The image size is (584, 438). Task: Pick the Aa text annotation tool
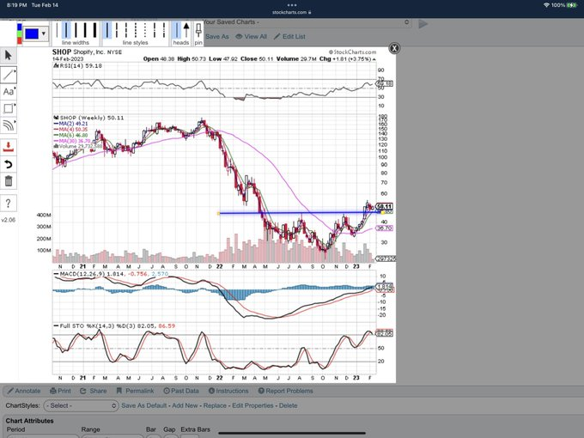tap(9, 91)
